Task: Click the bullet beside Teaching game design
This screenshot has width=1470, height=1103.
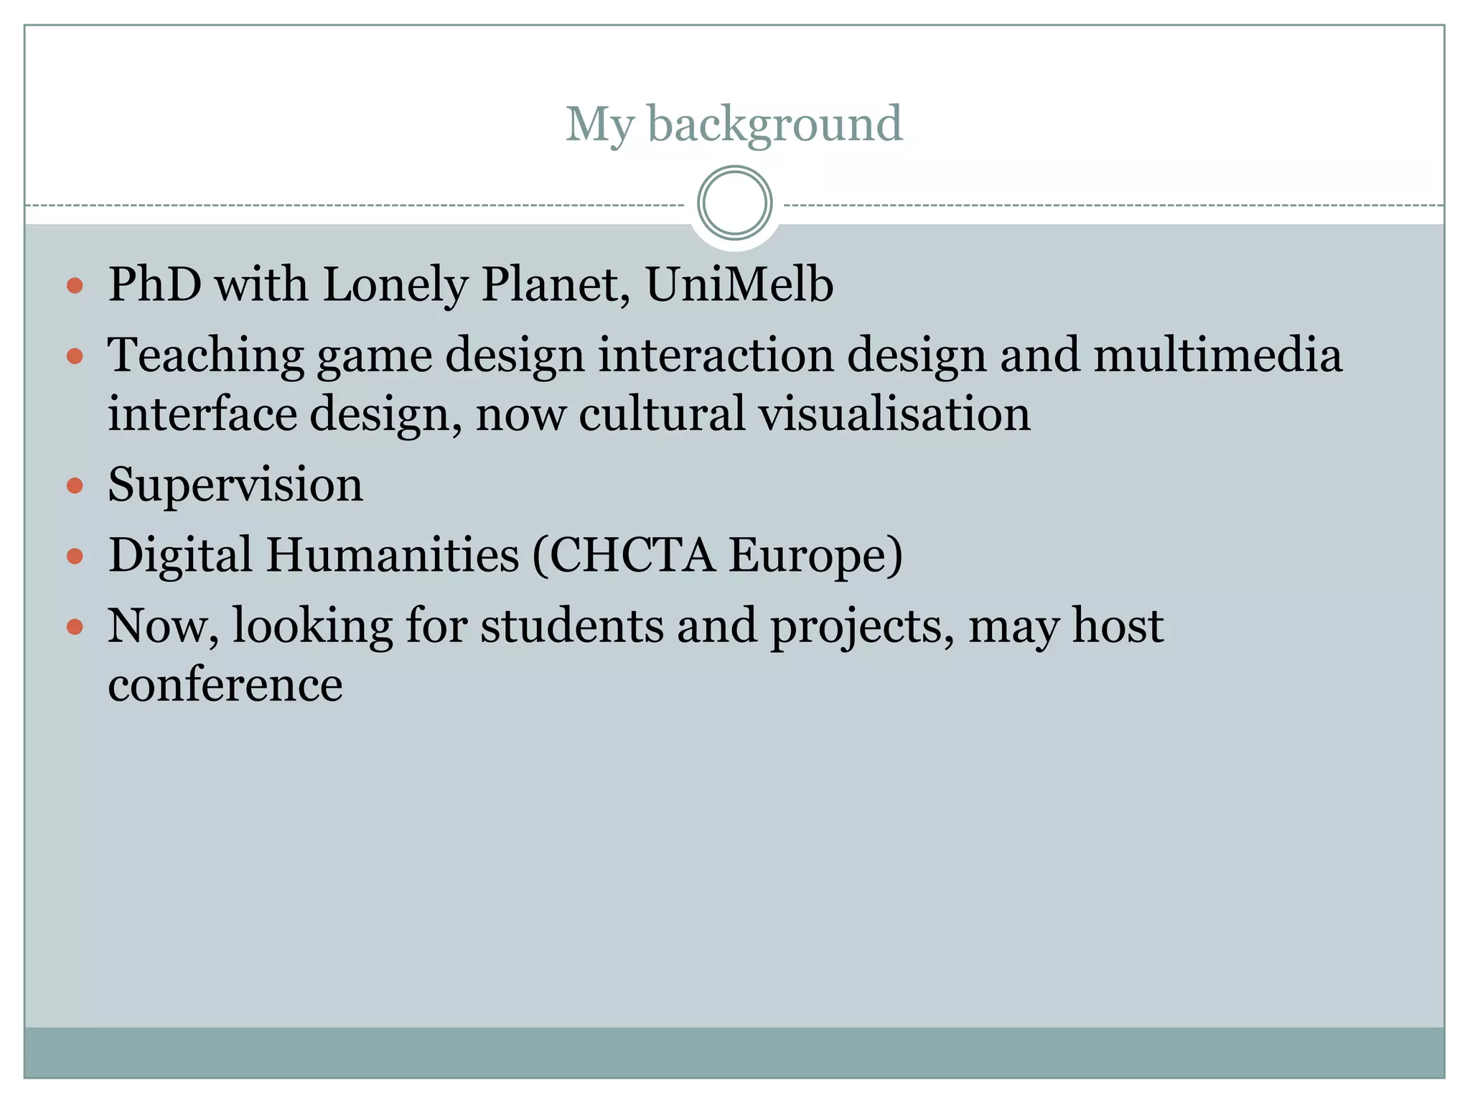Action: pos(75,356)
